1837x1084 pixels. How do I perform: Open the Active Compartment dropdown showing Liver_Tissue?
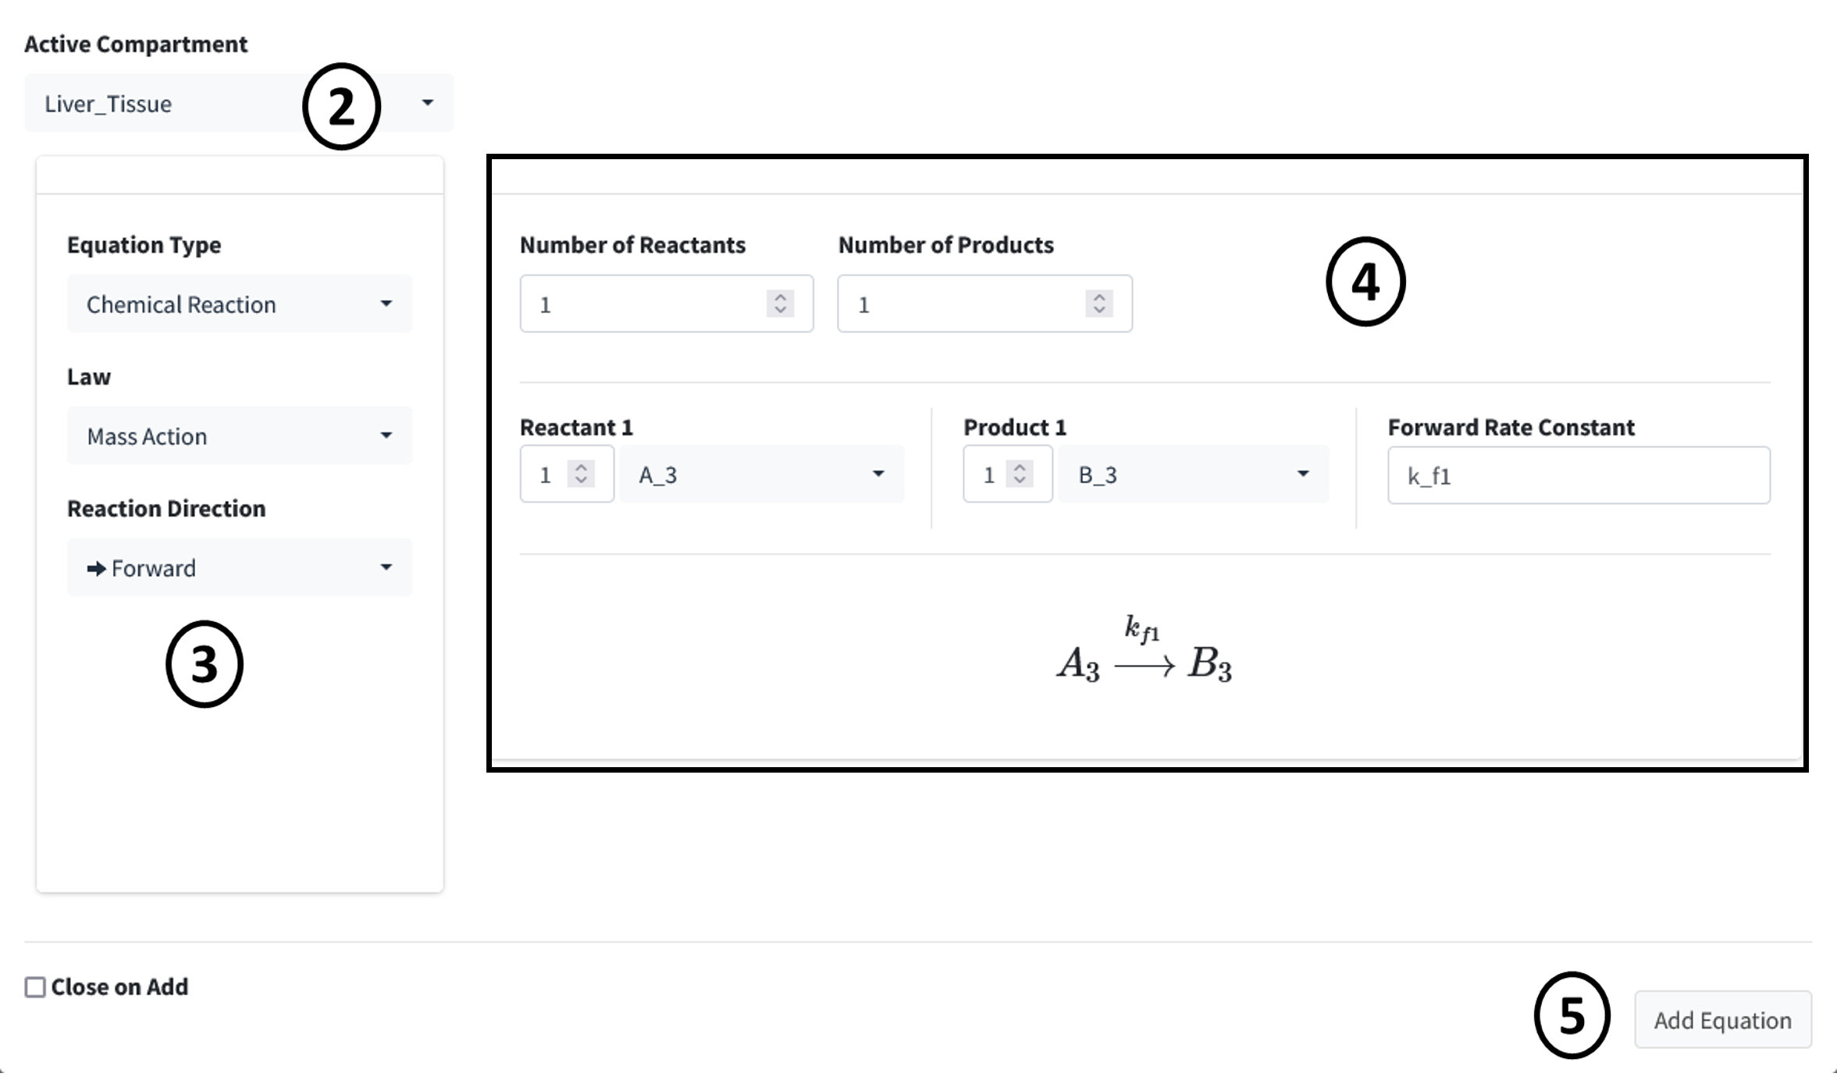(239, 103)
